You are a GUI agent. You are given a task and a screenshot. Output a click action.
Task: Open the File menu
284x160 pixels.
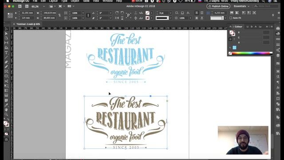tap(35, 1)
